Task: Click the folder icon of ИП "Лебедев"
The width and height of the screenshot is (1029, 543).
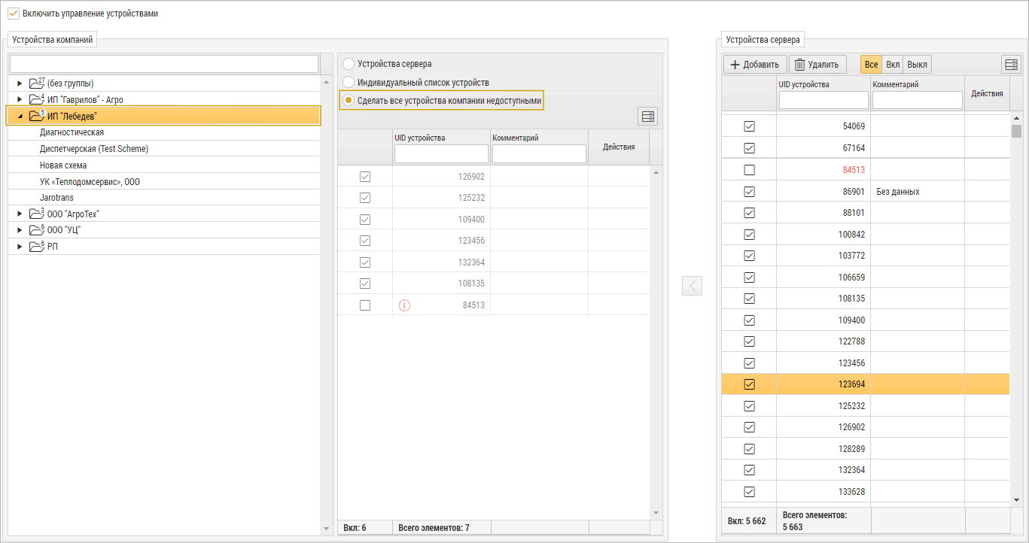Action: (35, 116)
